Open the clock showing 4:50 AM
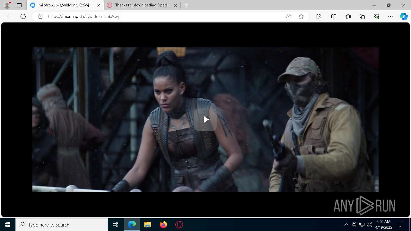 click(x=384, y=225)
